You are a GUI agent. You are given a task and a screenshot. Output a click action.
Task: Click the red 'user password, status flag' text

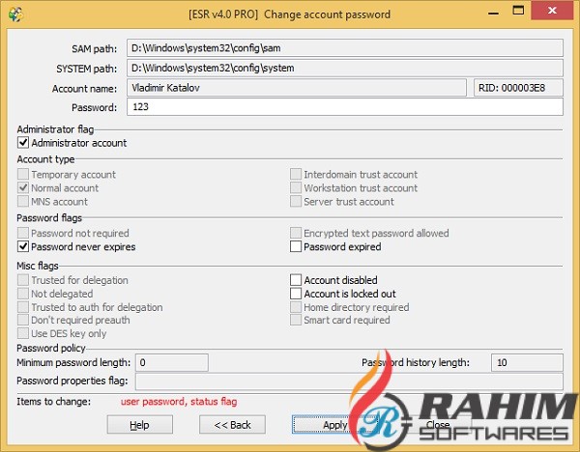[179, 402]
